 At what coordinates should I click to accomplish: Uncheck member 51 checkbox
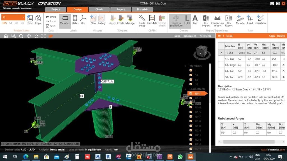[191, 75]
